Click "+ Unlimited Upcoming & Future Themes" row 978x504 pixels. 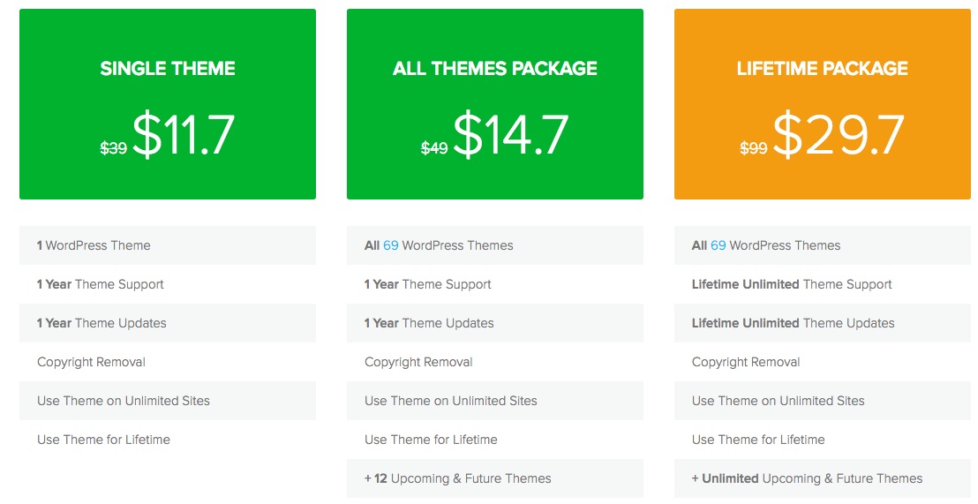(807, 478)
